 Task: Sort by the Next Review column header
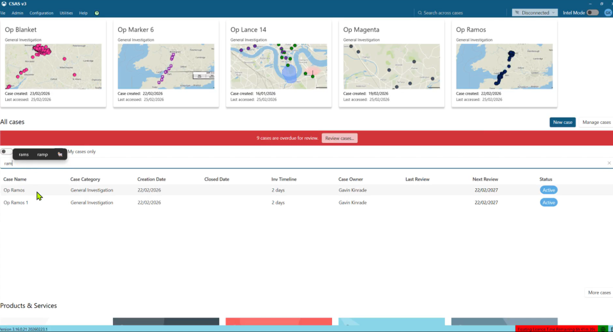coord(485,179)
